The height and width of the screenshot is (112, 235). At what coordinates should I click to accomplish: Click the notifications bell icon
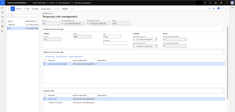click(x=210, y=3)
